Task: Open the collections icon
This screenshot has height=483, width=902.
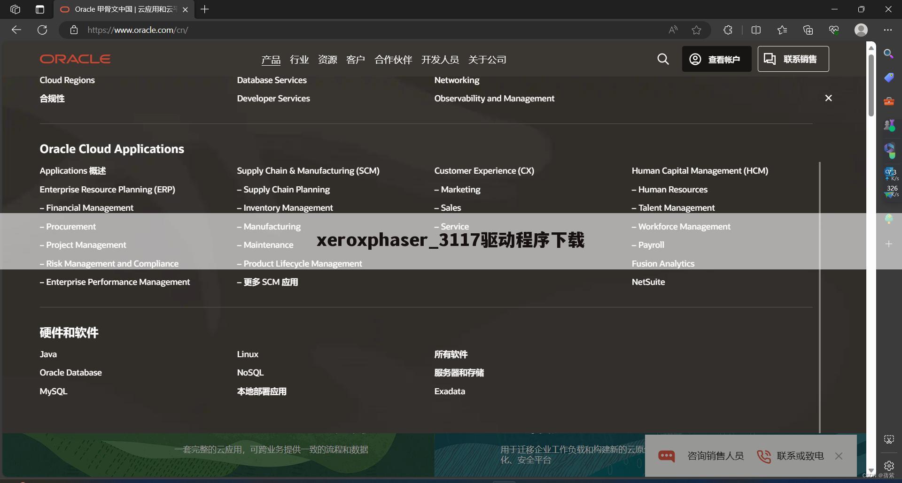Action: click(x=808, y=30)
